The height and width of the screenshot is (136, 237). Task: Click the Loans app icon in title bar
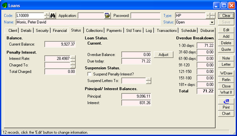click(x=5, y=6)
